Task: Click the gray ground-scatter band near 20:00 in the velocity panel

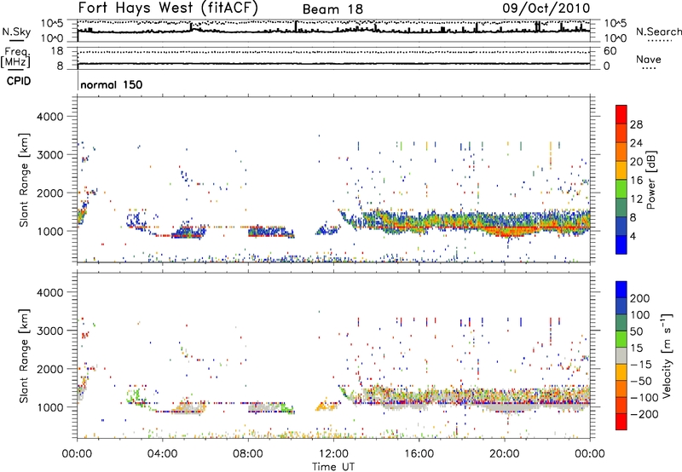Action: (x=509, y=409)
